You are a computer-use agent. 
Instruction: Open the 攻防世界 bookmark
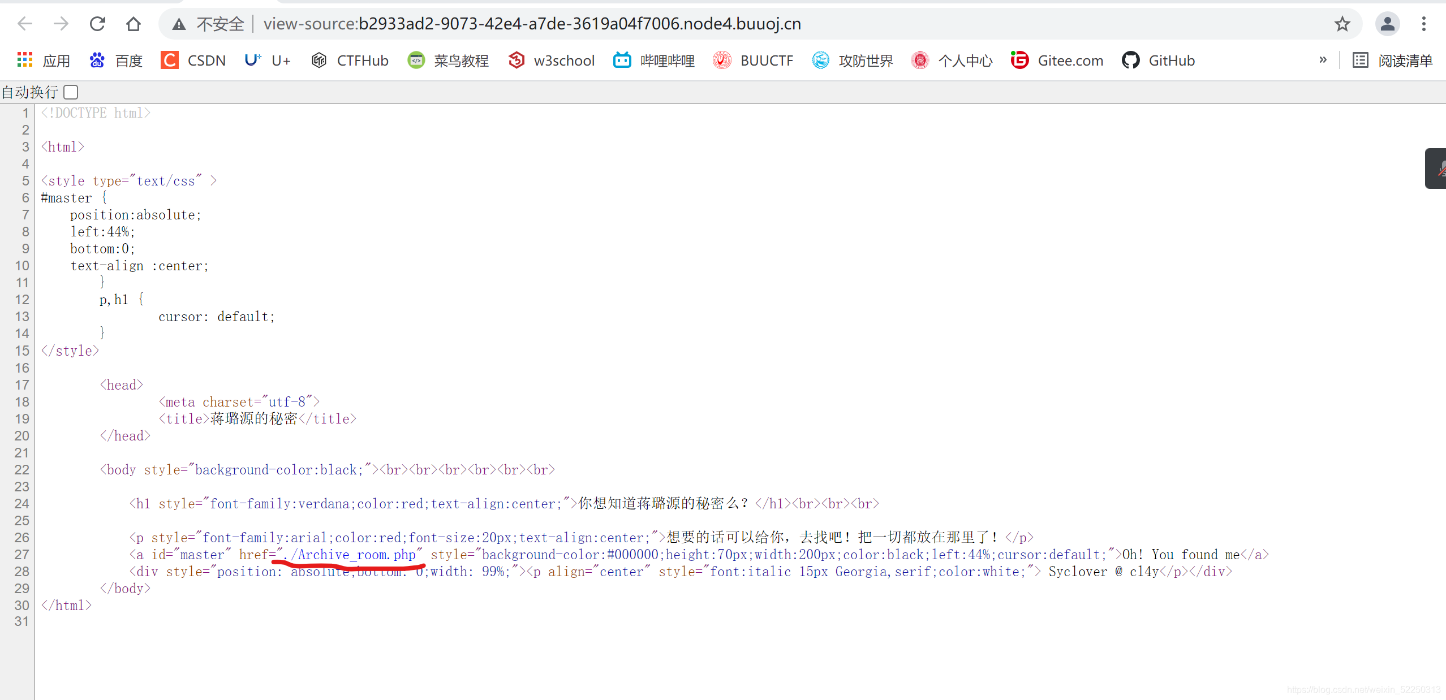853,60
